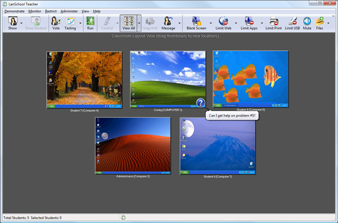The image size is (338, 223).
Task: Expand the Files dropdown arrow
Action: (x=328, y=23)
